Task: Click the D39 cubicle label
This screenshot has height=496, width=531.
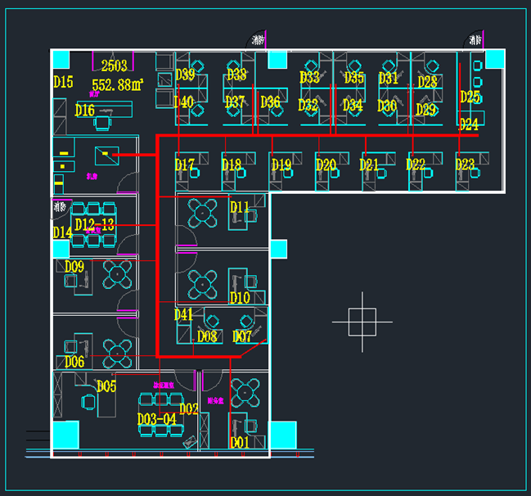Action: point(185,75)
